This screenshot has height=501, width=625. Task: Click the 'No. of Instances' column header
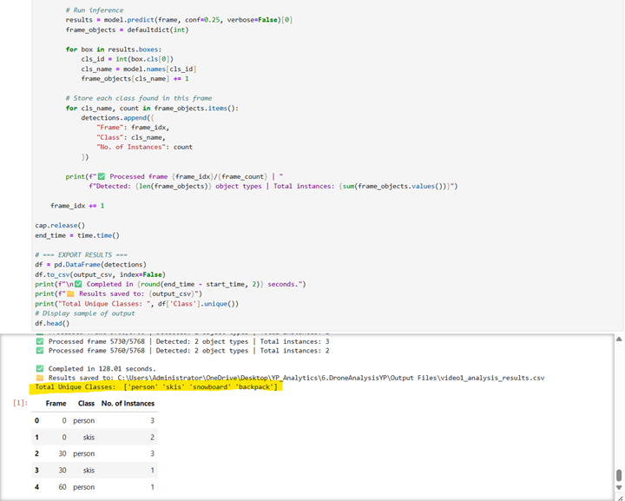[x=128, y=404]
